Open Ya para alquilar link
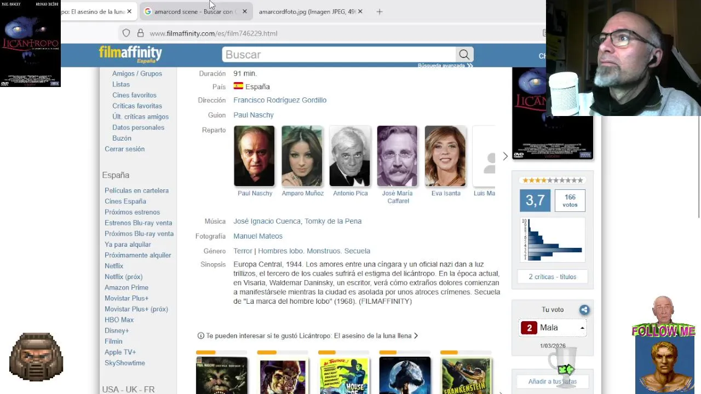Image resolution: width=701 pixels, height=394 pixels. [x=128, y=244]
